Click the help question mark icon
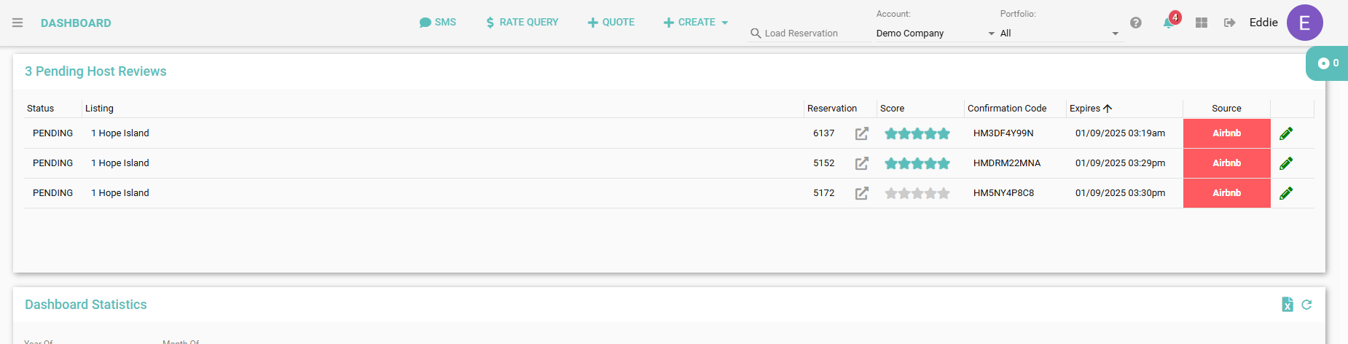The width and height of the screenshot is (1348, 344). coord(1135,23)
